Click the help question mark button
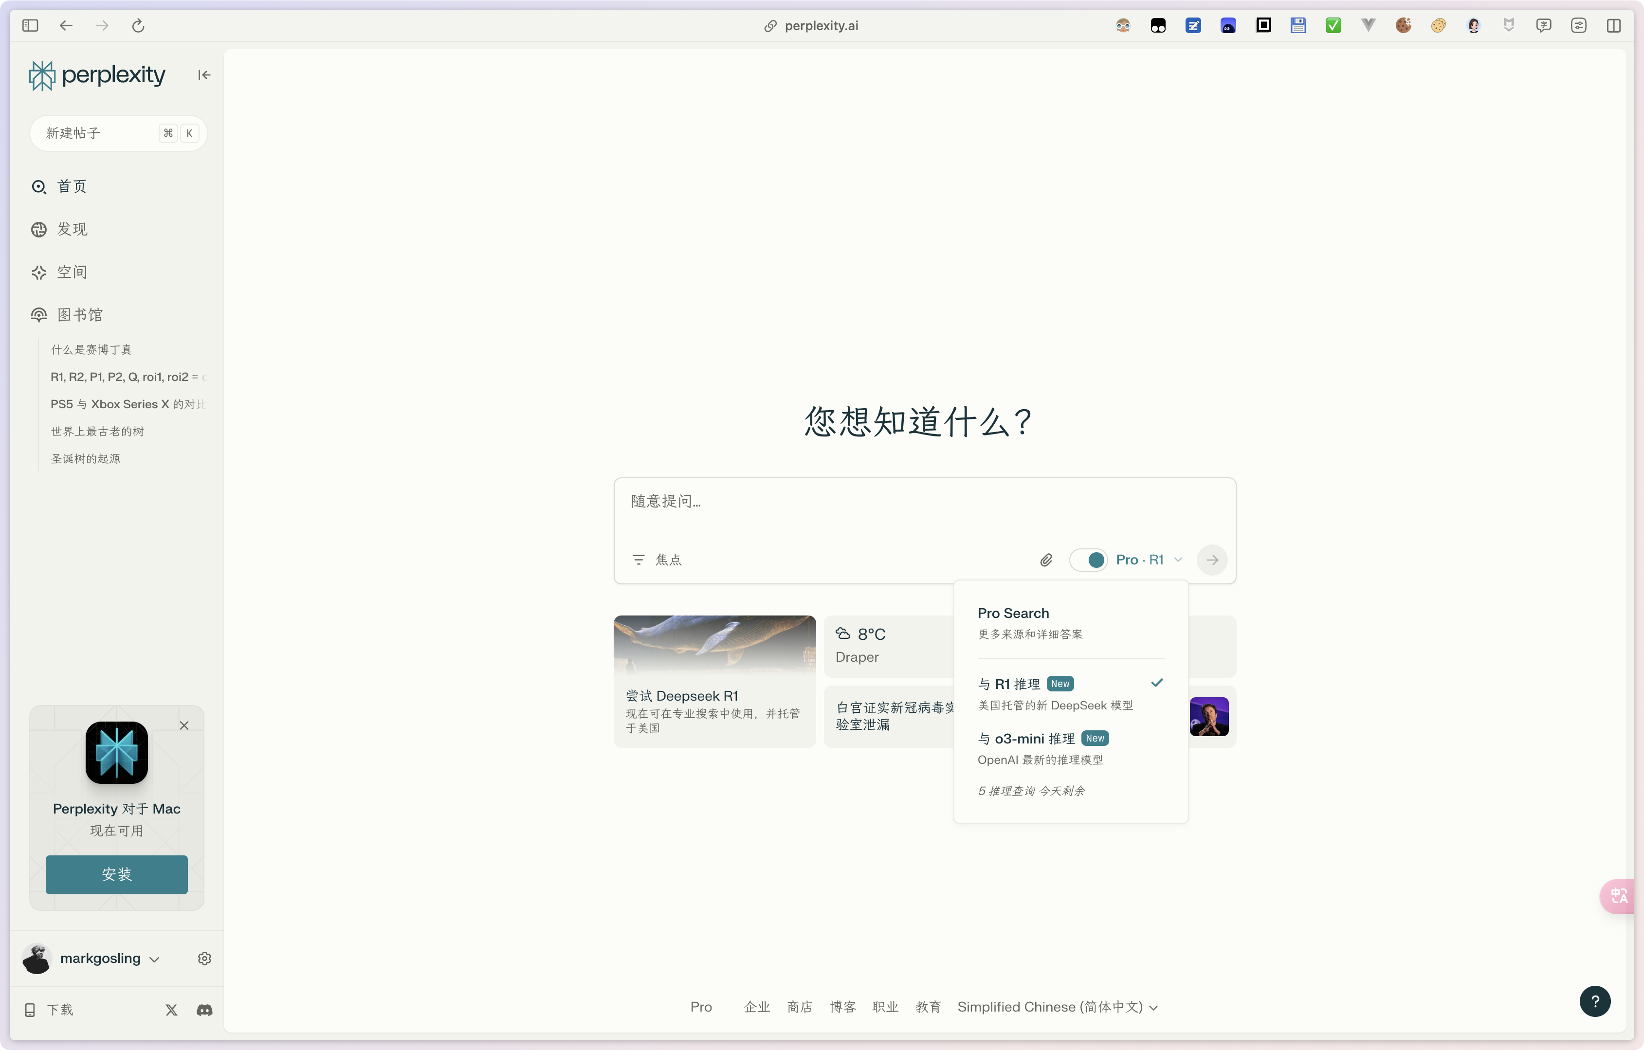The height and width of the screenshot is (1050, 1644). 1594,1001
